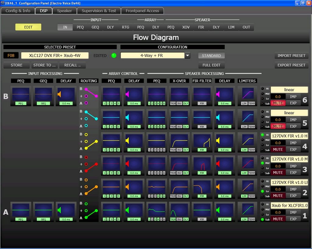
Task: Import speaker settings for channel 4
Action: [293, 143]
